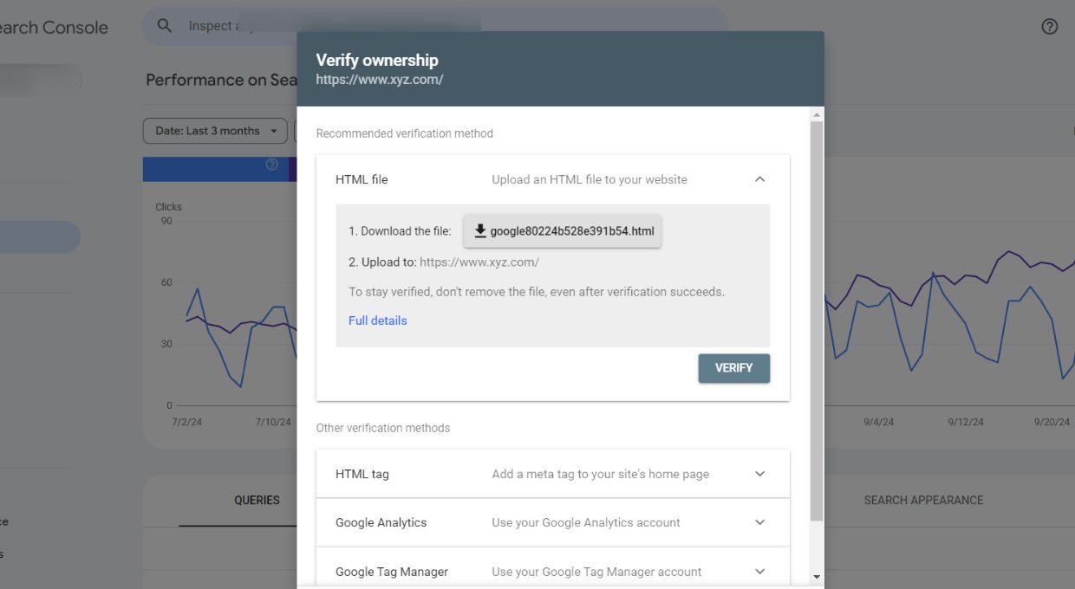This screenshot has height=589, width=1075.
Task: Click the VERIFY button
Action: pyautogui.click(x=733, y=368)
